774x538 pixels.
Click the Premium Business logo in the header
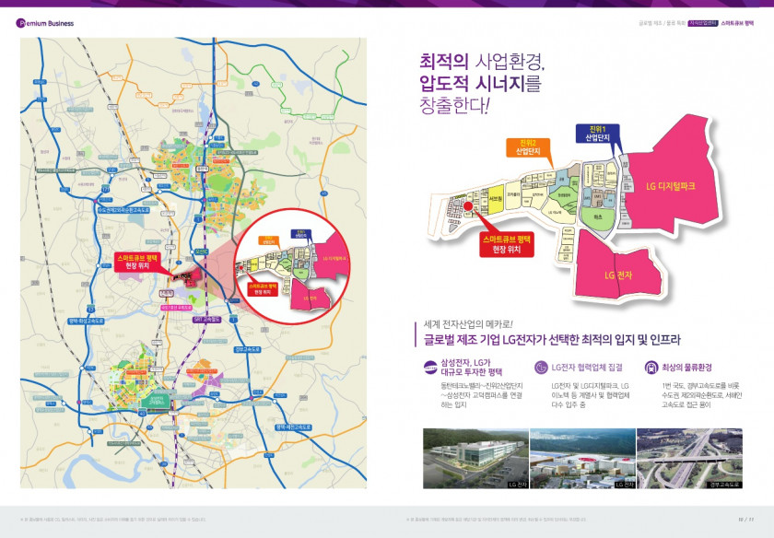45,23
